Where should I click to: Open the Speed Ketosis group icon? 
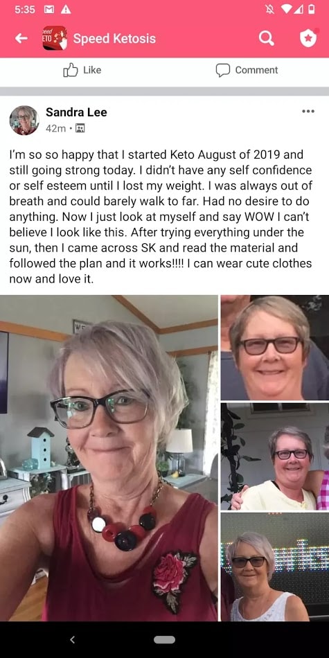(55, 38)
